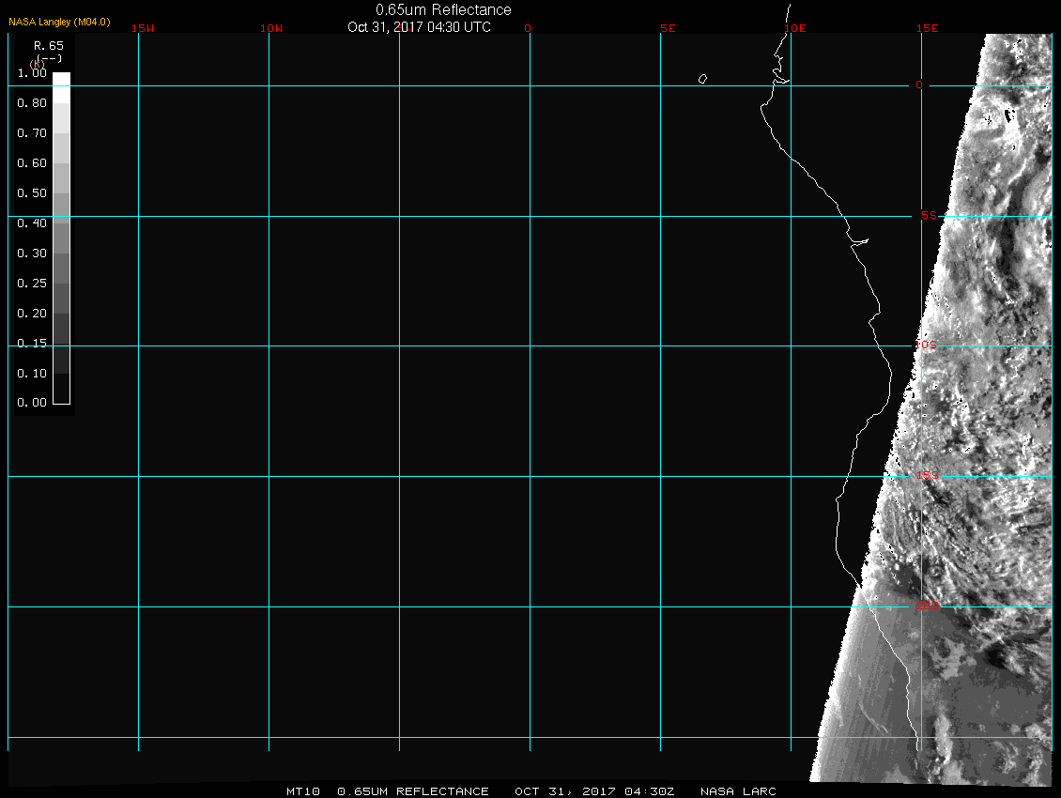
Task: Click the NASA LARC footer label
Action: click(738, 791)
